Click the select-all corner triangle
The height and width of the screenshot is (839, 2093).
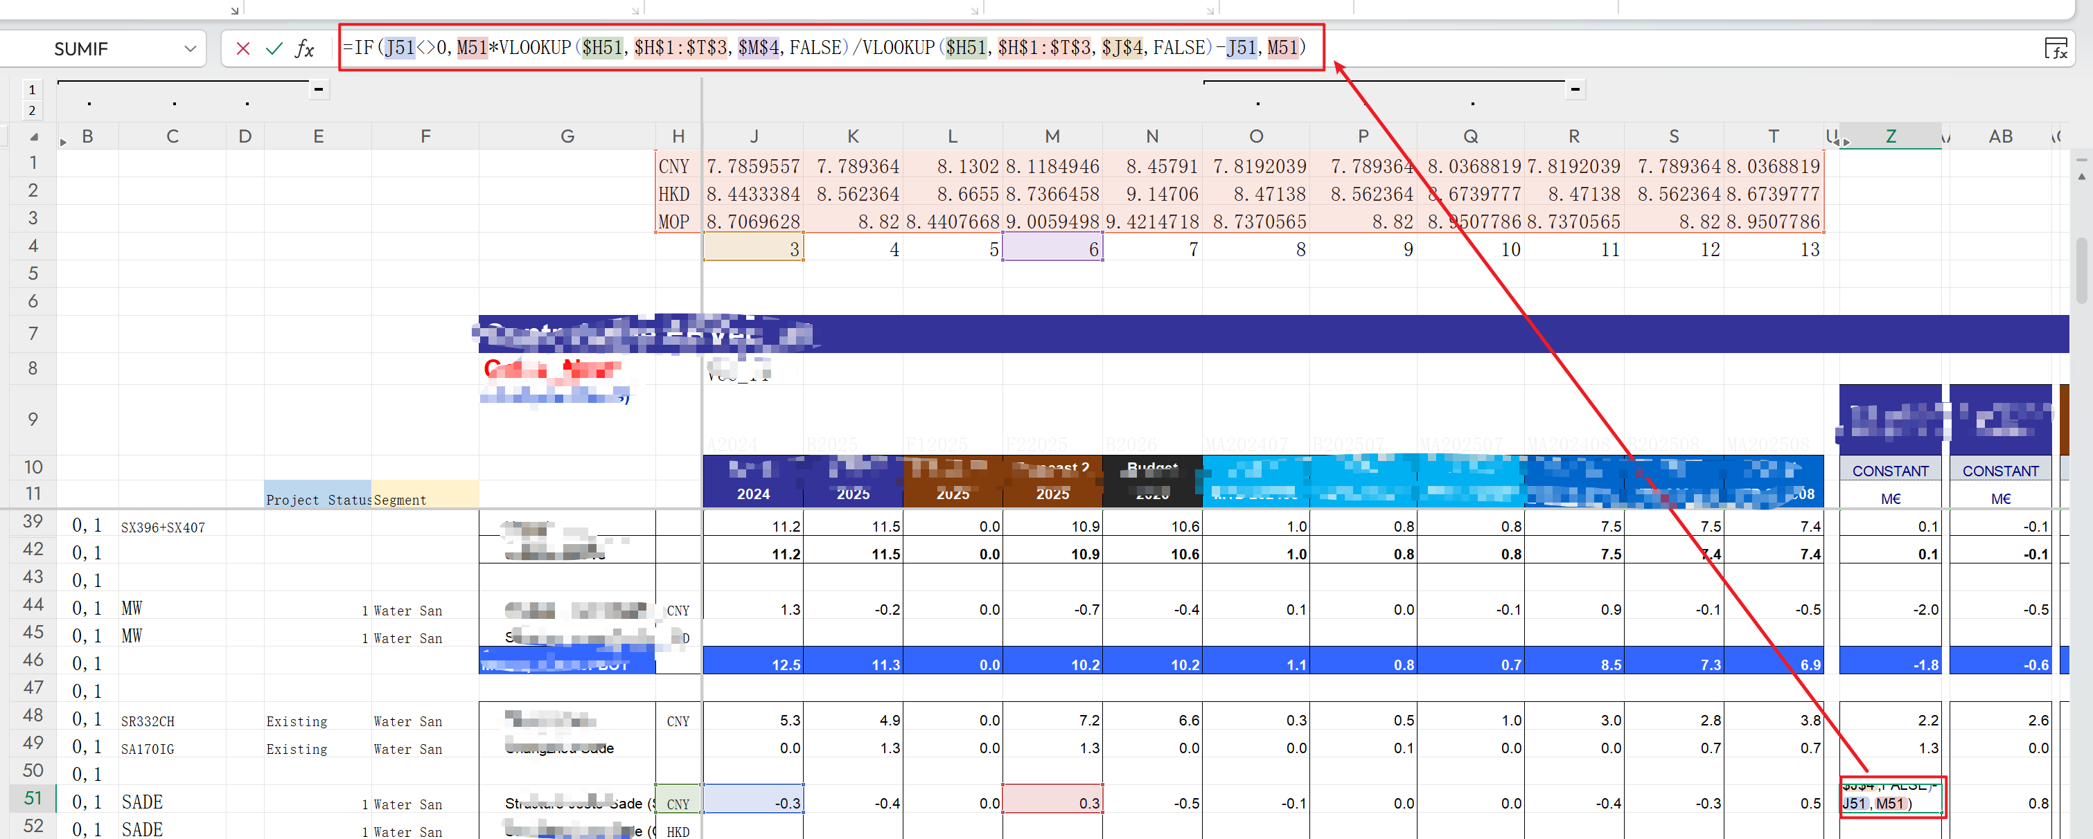click(33, 136)
